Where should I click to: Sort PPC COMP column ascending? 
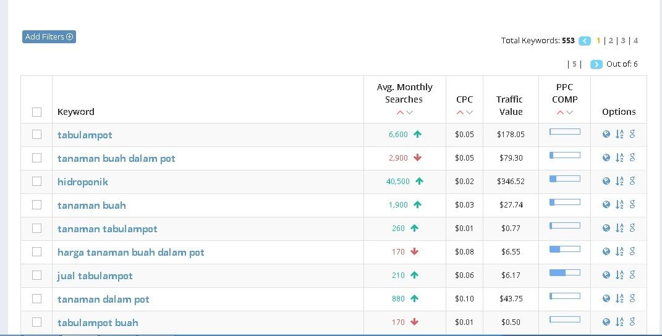coord(560,112)
